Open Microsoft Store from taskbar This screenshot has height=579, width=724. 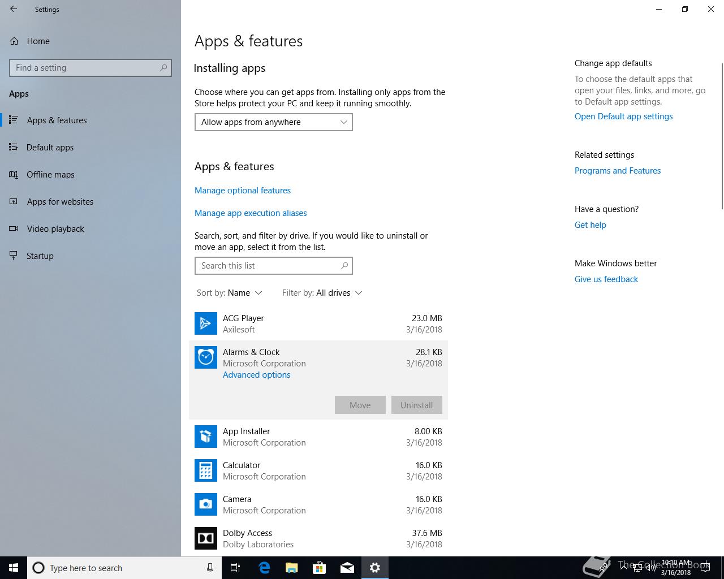[320, 568]
